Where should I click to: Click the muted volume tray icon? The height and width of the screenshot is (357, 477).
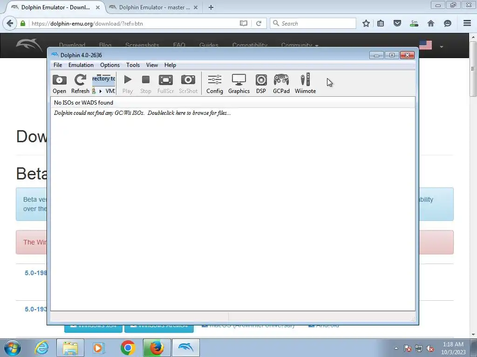tap(430, 349)
